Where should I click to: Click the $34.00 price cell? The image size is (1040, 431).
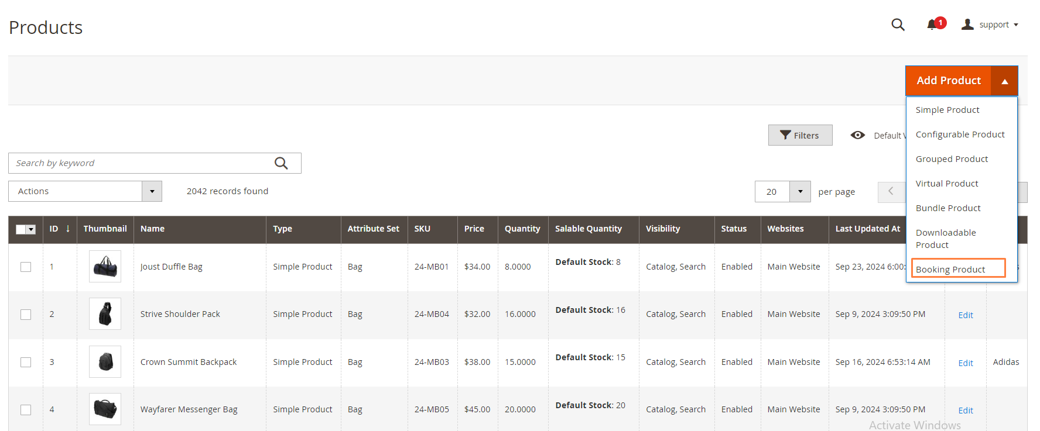[477, 267]
